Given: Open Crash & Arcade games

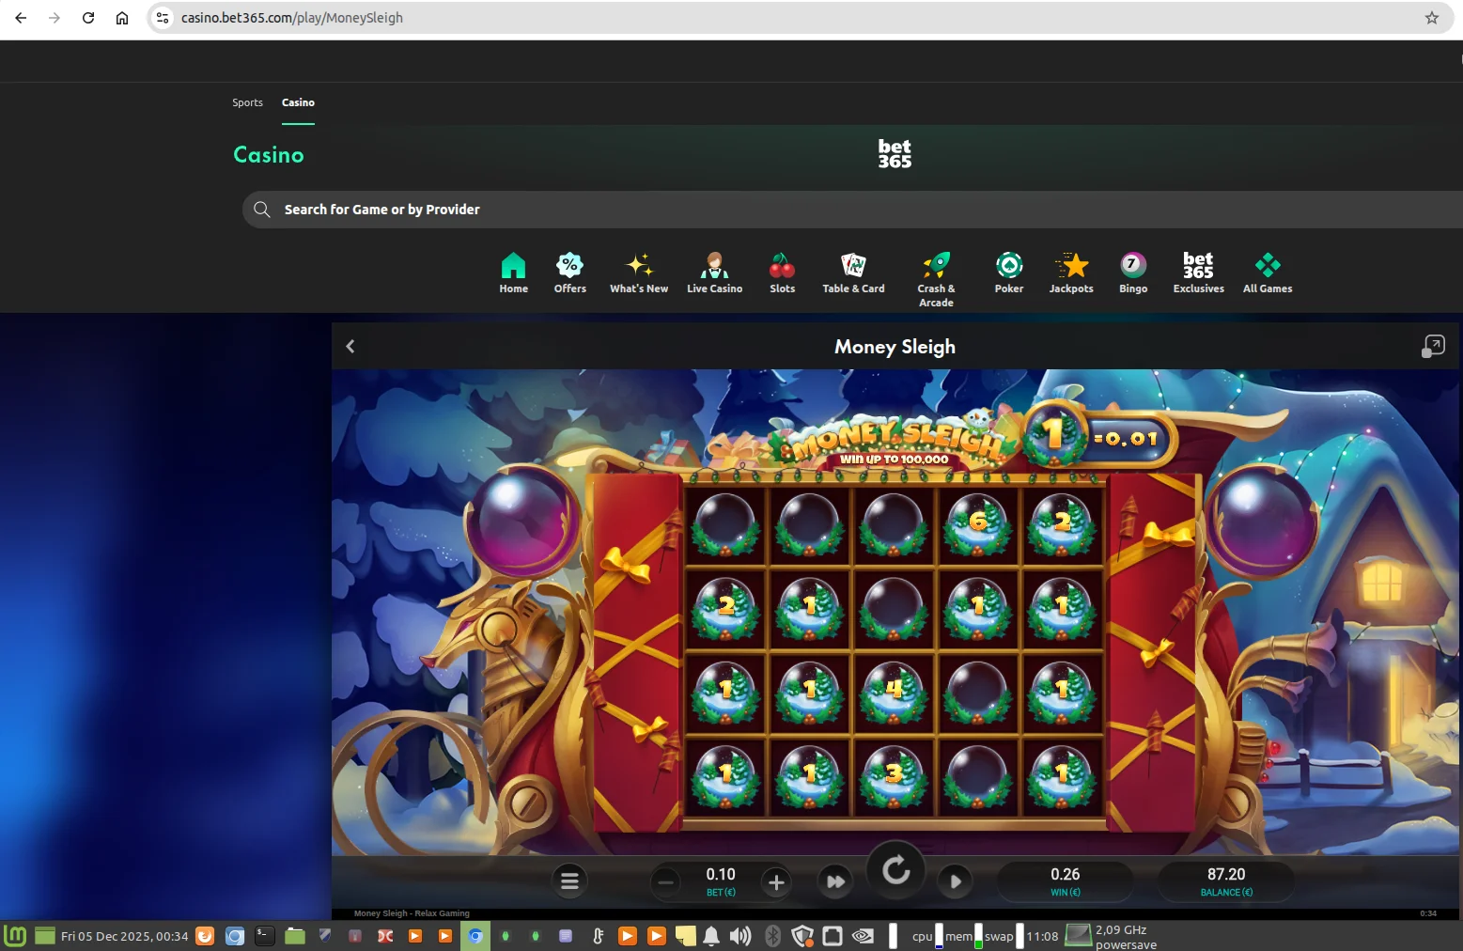Looking at the screenshot, I should point(936,280).
